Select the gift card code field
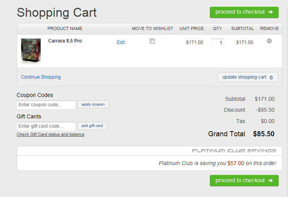This screenshot has width=288, height=197. [46, 126]
